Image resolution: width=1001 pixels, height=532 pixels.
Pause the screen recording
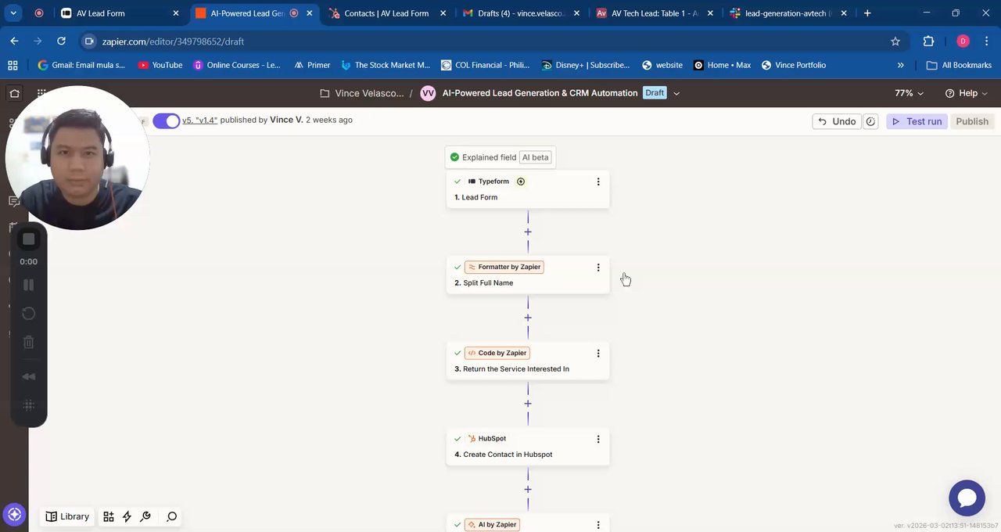tap(28, 285)
